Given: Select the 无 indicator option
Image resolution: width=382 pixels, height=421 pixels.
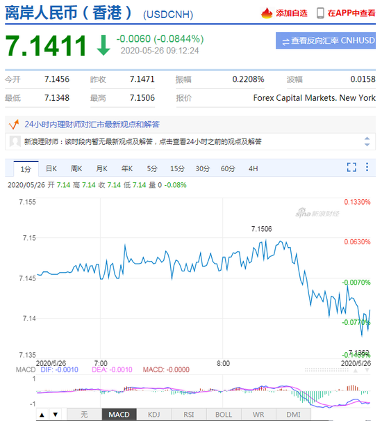Looking at the screenshot, I should click(84, 415).
